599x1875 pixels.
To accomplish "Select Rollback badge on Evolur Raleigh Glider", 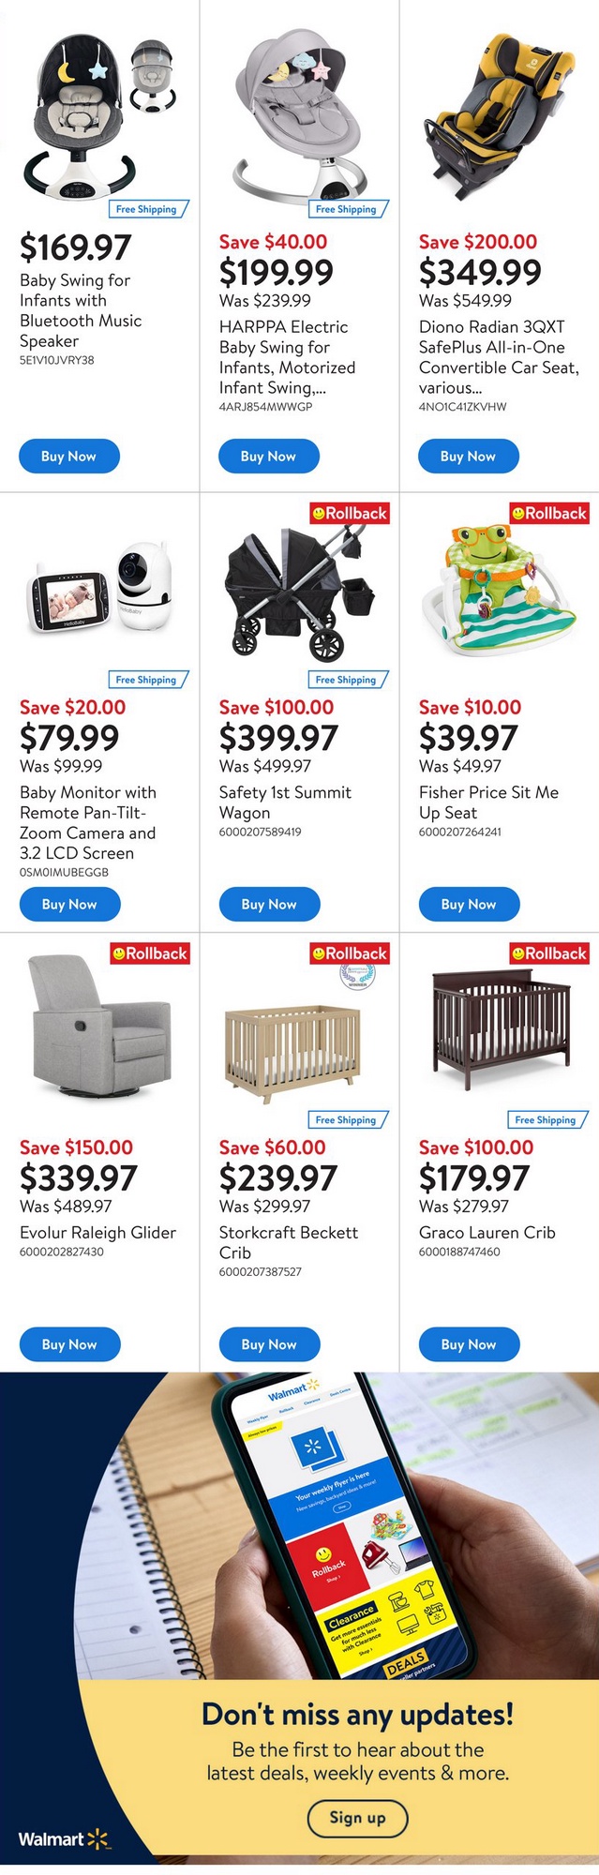I will [150, 953].
